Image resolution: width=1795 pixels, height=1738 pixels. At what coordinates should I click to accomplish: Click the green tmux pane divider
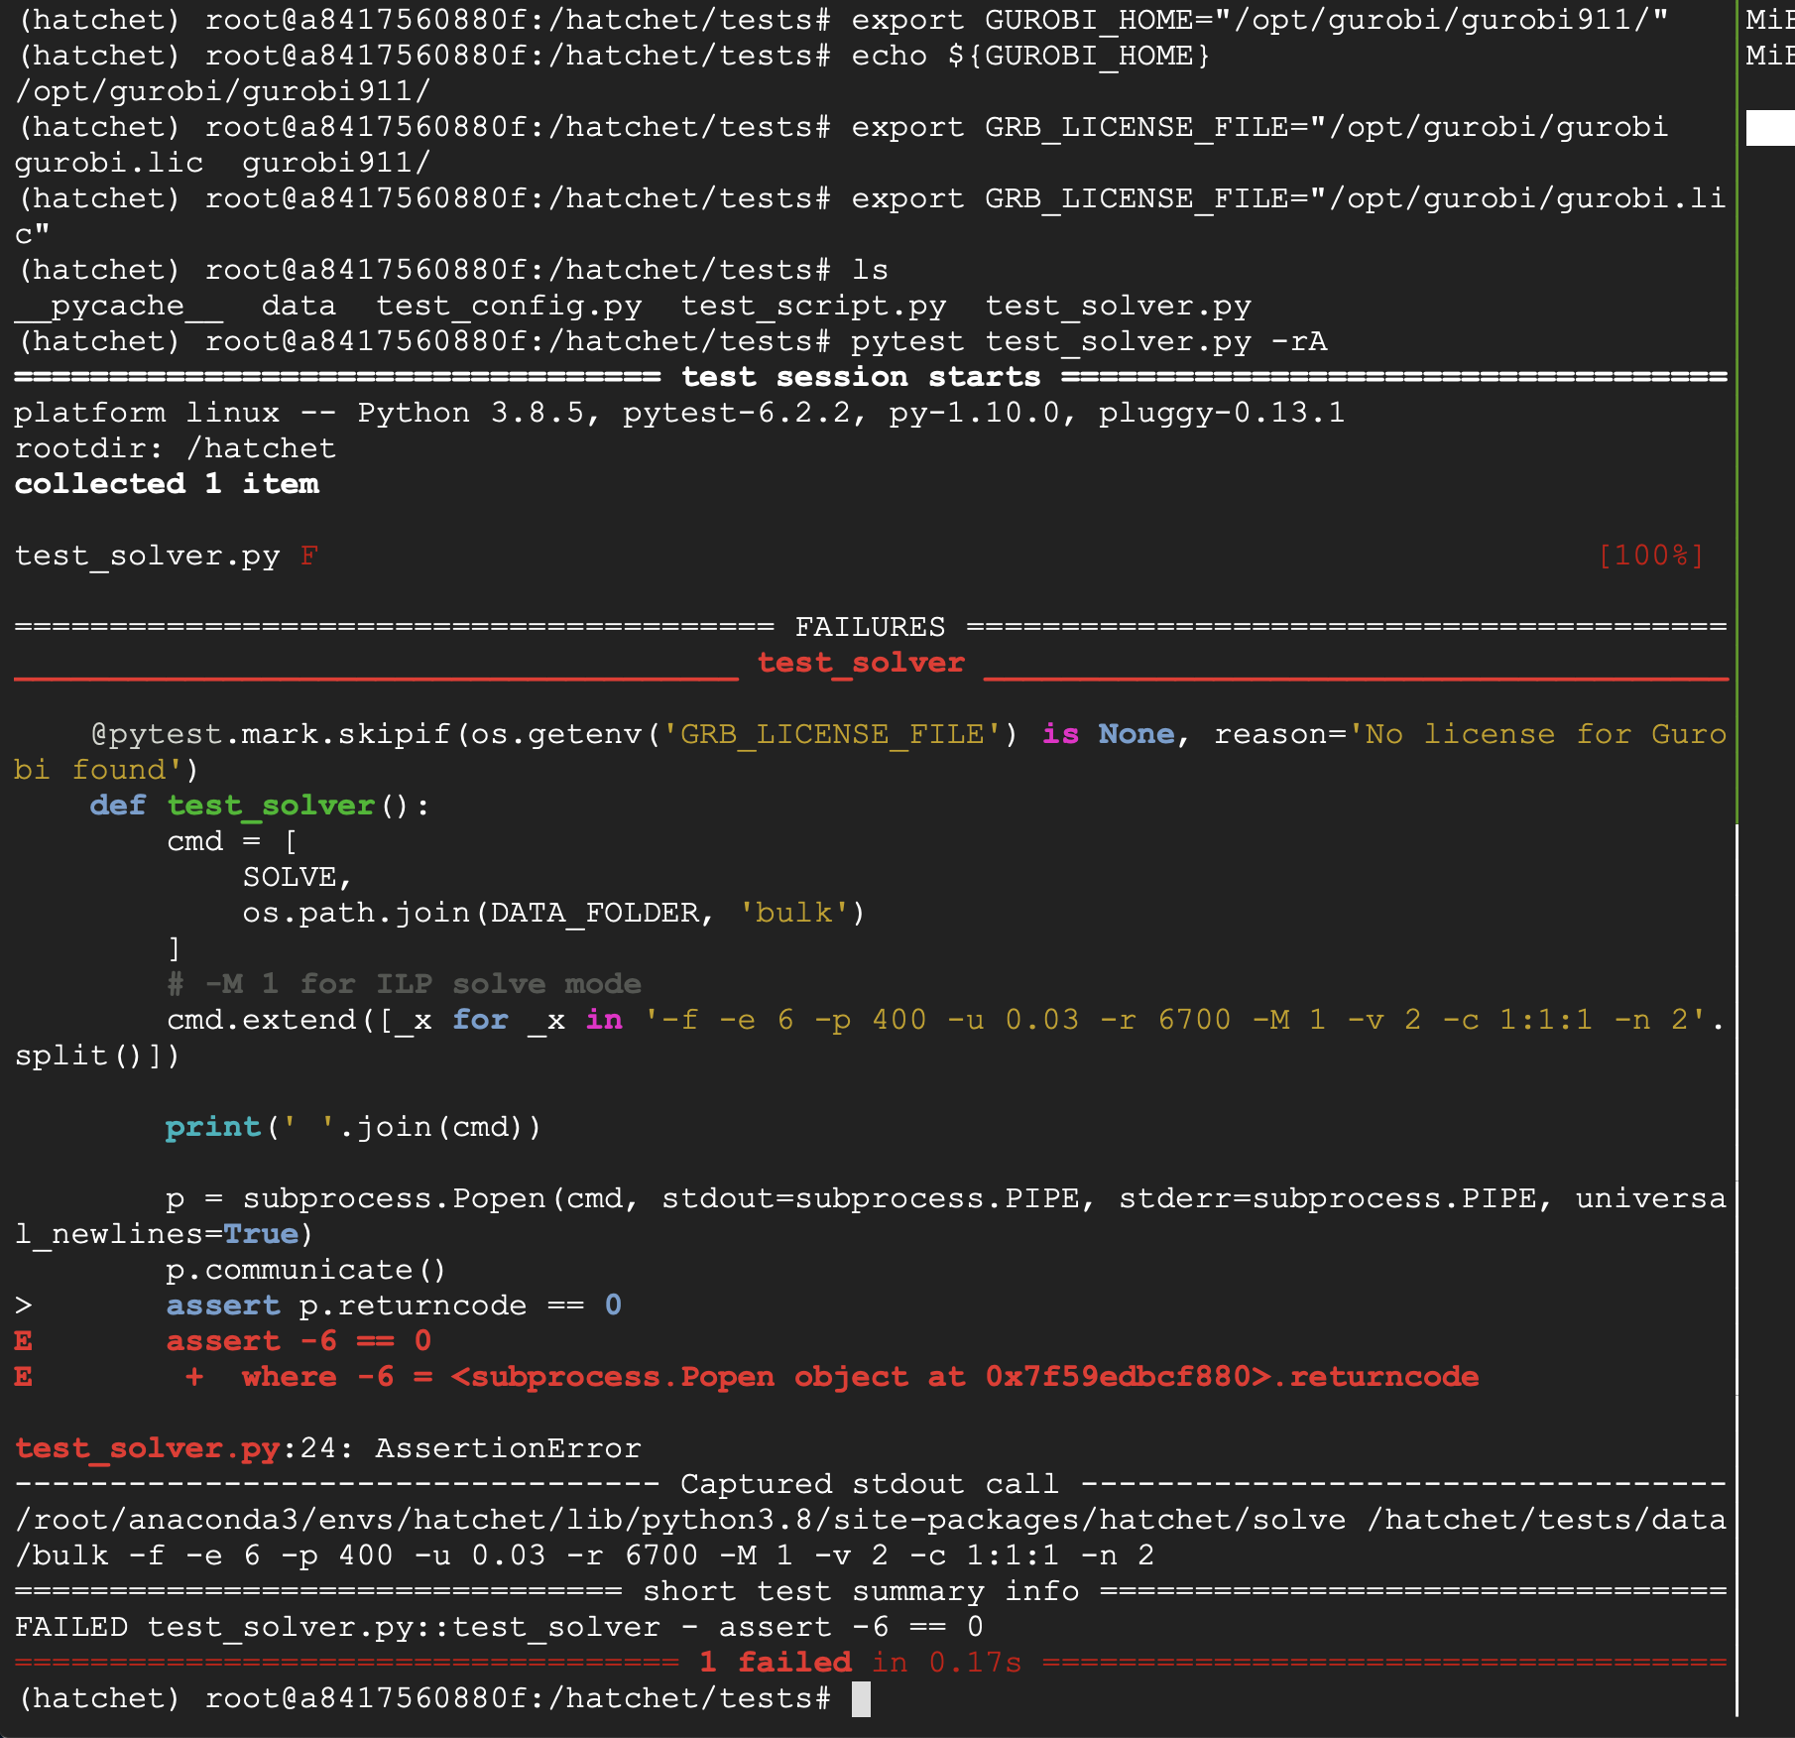click(x=1738, y=397)
